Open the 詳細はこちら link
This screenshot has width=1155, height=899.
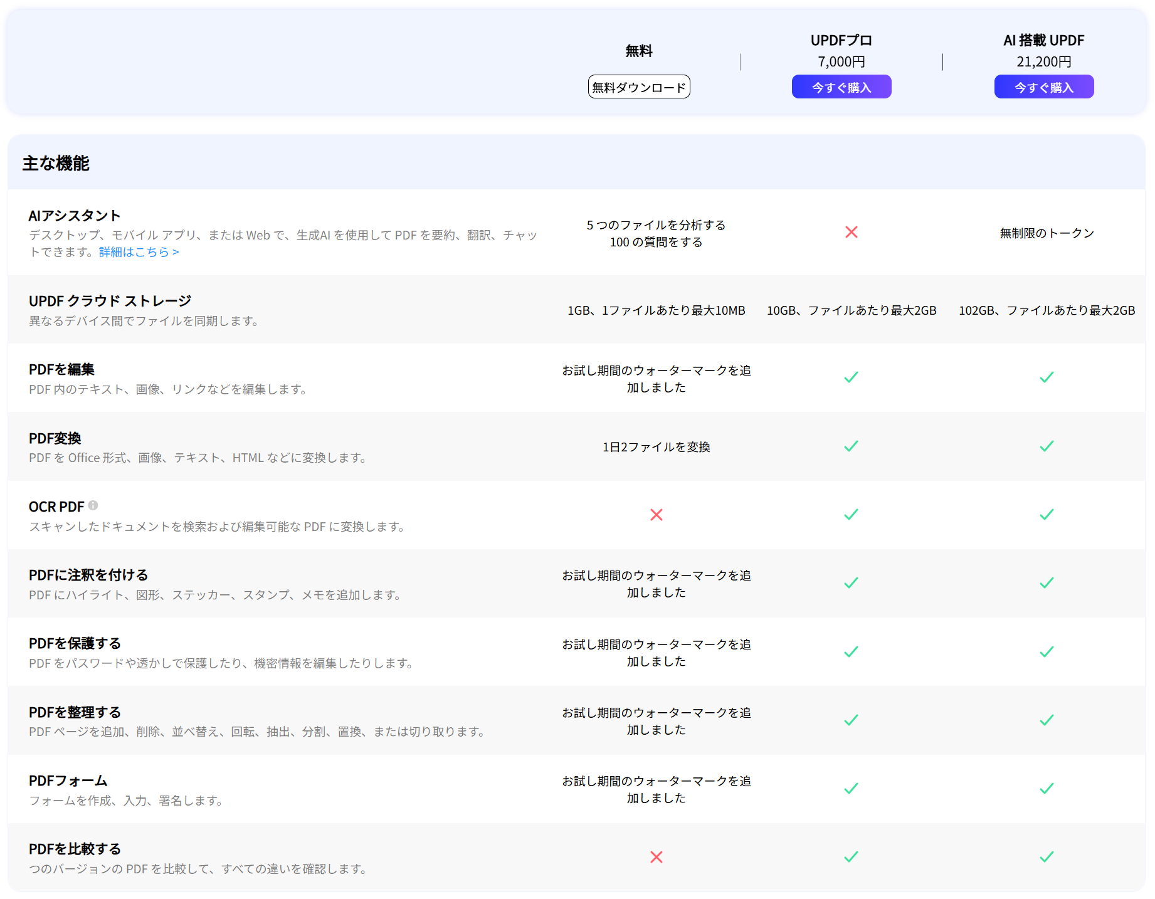(x=139, y=252)
